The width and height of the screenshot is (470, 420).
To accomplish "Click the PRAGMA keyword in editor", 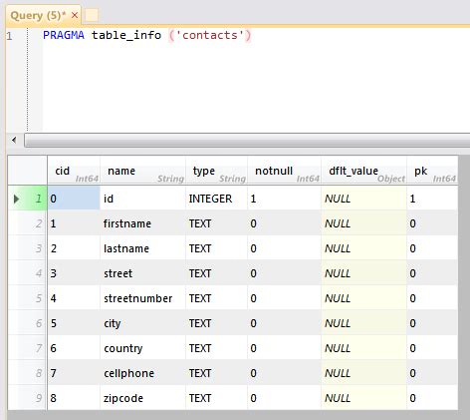I will [x=64, y=35].
